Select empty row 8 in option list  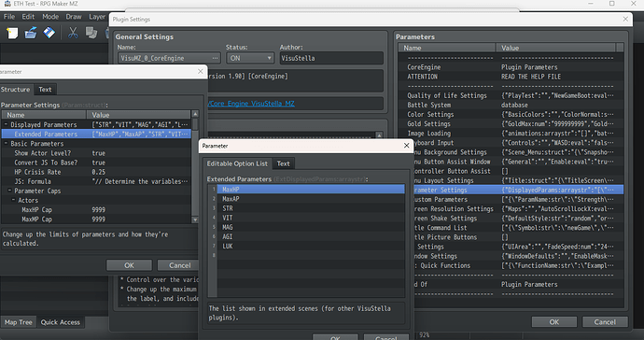tap(311, 255)
